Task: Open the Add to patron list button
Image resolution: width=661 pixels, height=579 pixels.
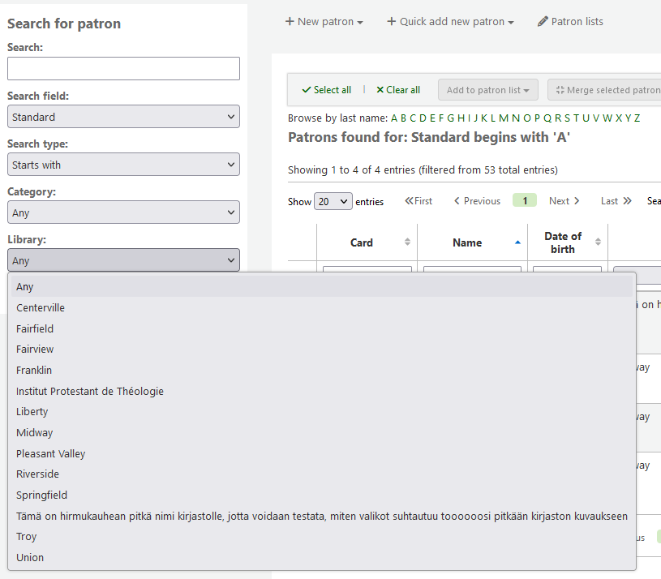Action: click(487, 90)
